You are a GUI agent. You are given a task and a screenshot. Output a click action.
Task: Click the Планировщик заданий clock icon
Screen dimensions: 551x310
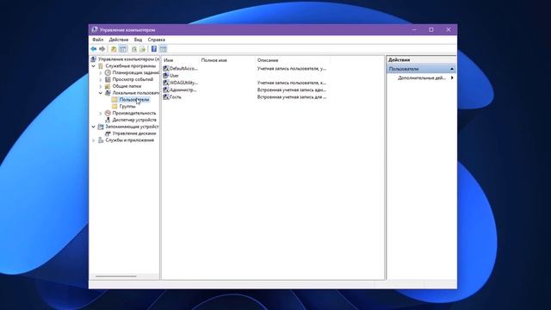(108, 72)
